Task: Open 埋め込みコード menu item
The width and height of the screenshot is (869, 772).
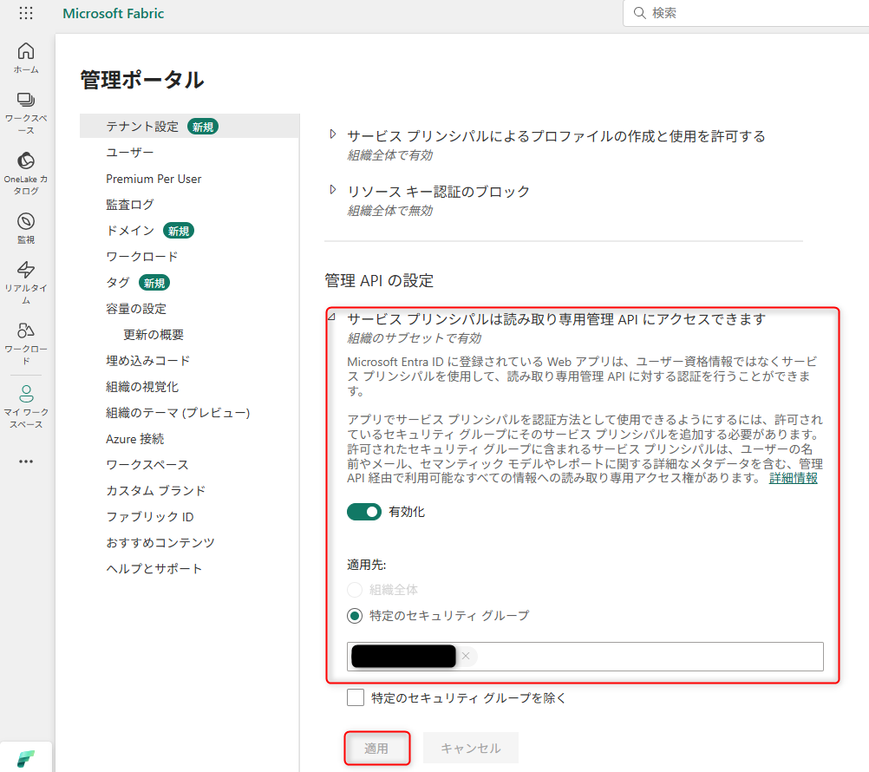Action: click(x=148, y=361)
